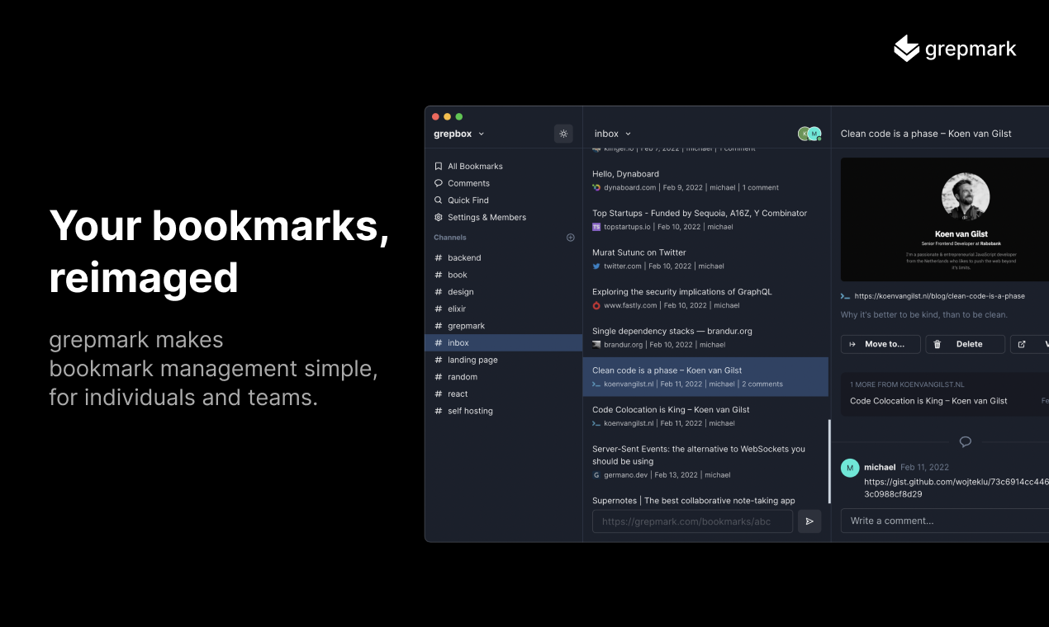This screenshot has width=1049, height=627.
Task: Submit the URL with send arrow button
Action: (809, 521)
